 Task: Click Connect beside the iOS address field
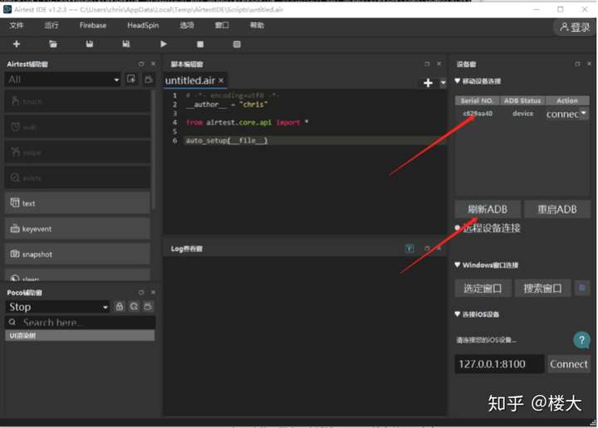coord(569,364)
